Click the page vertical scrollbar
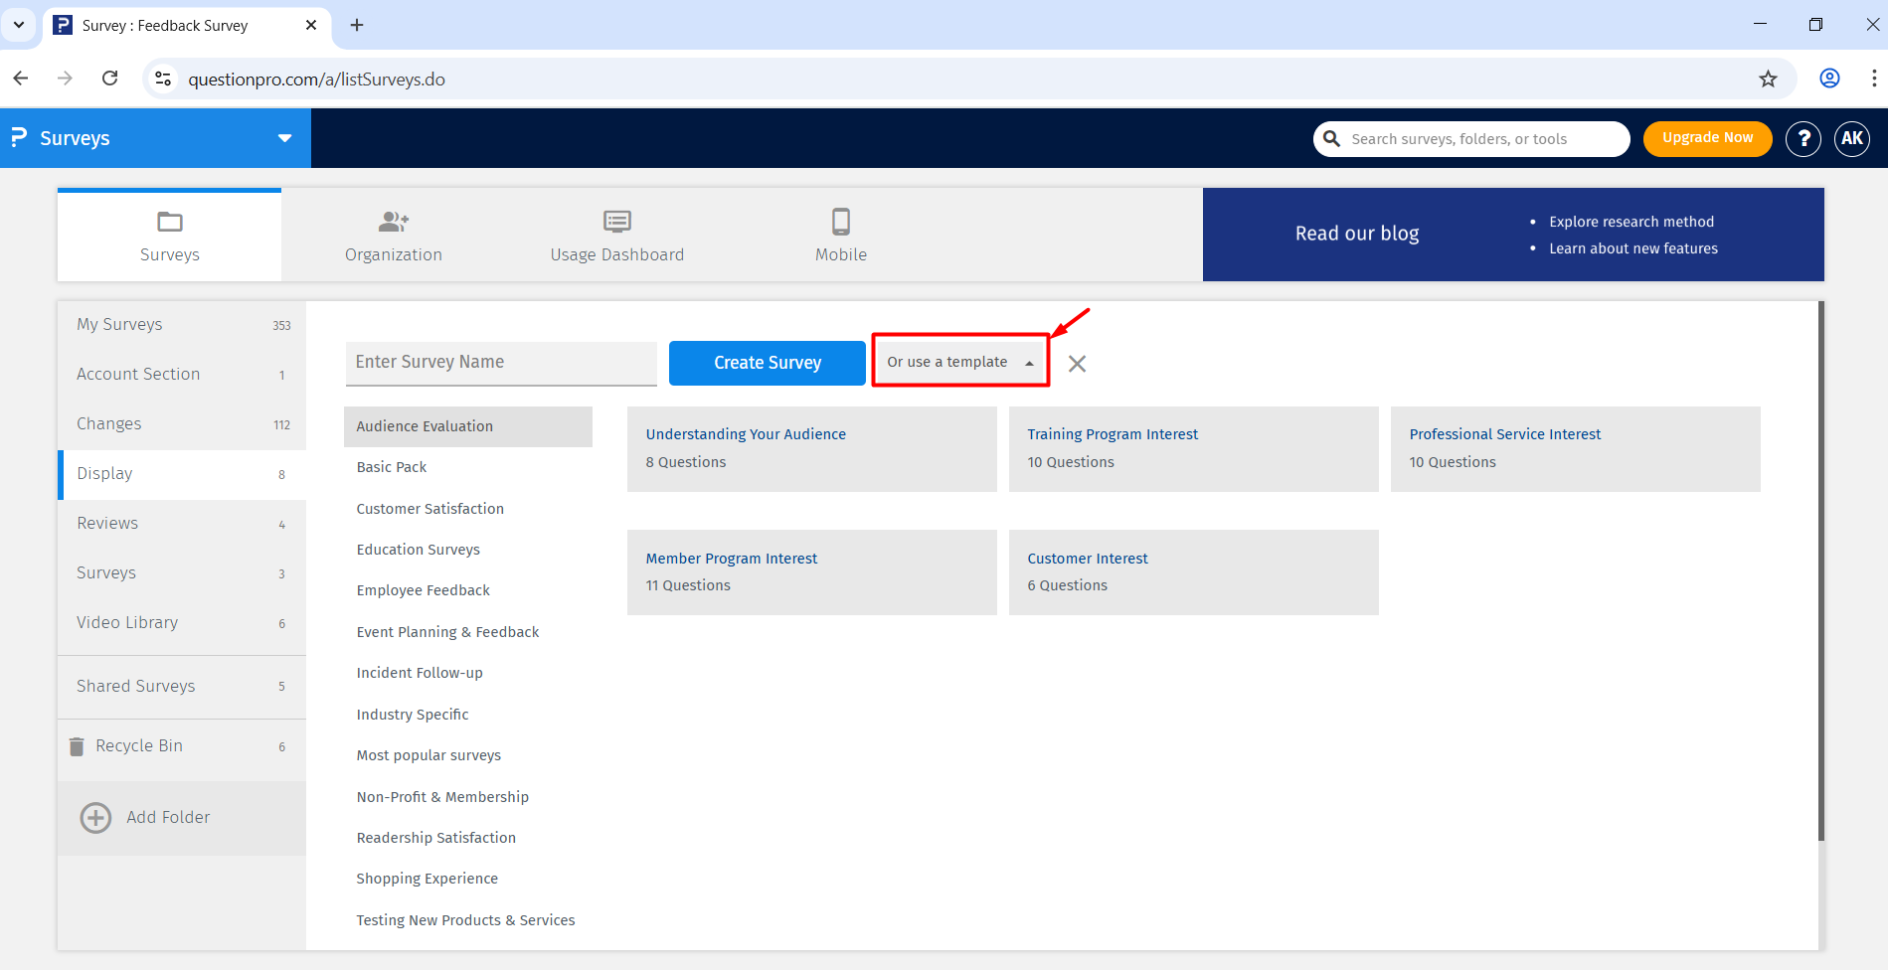 point(1821,571)
